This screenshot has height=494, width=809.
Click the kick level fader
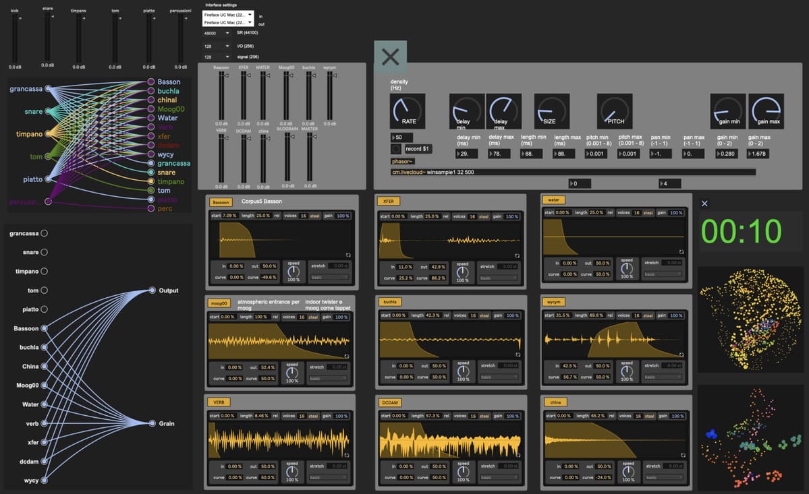(x=16, y=38)
